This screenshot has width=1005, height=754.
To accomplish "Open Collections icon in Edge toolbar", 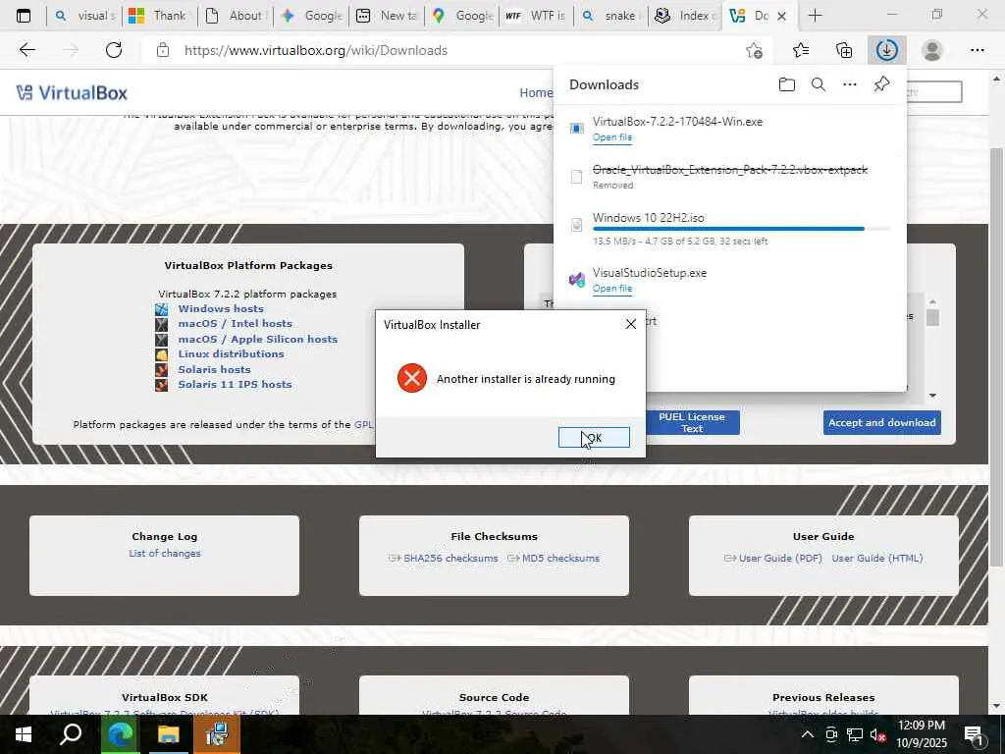I will (x=844, y=50).
